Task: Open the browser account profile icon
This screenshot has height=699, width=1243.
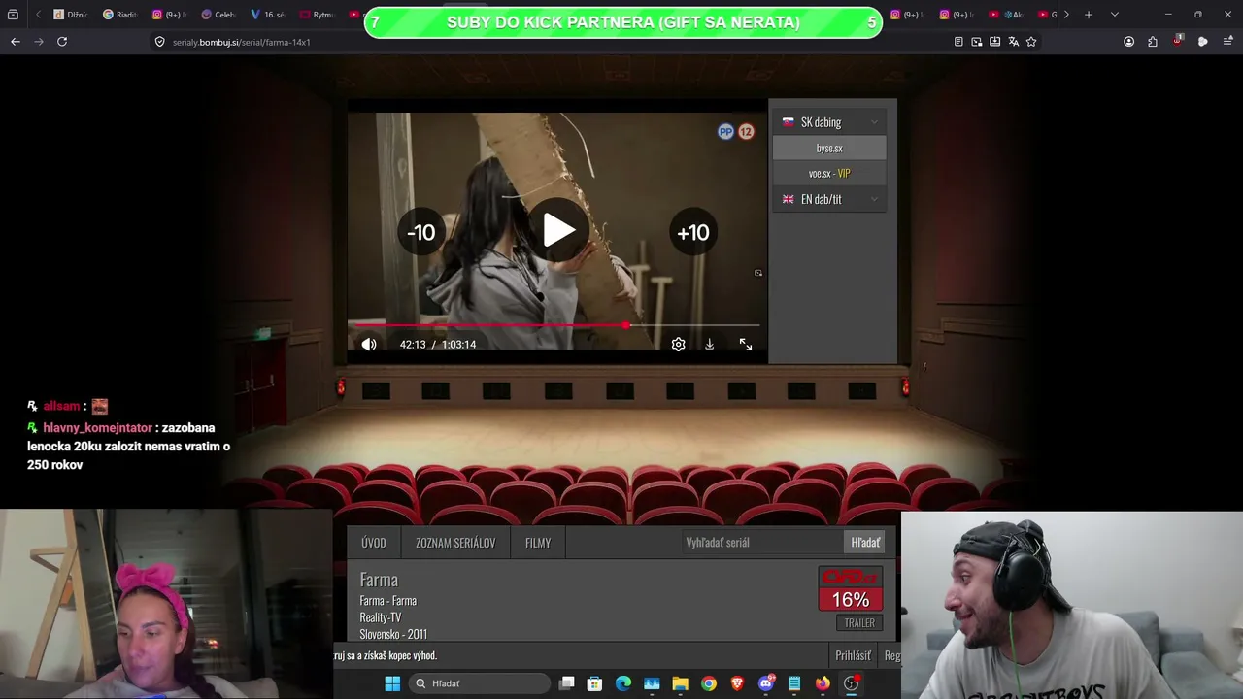Action: [x=1128, y=42]
